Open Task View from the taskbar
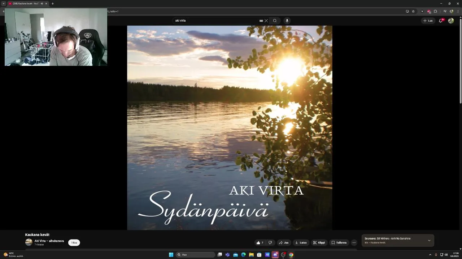The image size is (462, 259). pos(219,255)
